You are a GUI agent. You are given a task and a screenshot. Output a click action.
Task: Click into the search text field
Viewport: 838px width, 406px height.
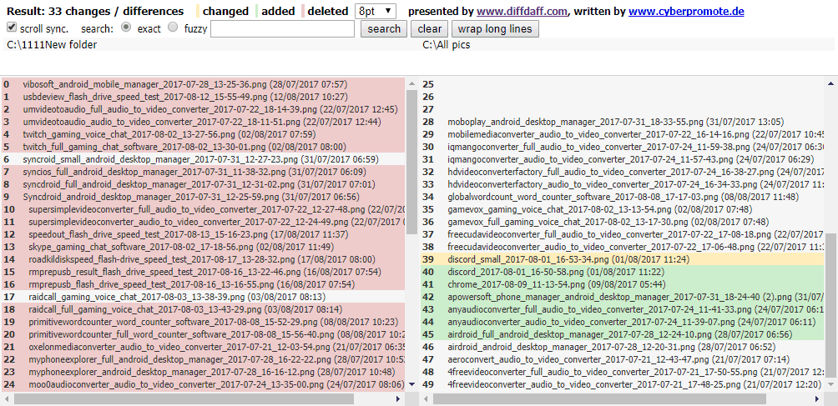282,29
